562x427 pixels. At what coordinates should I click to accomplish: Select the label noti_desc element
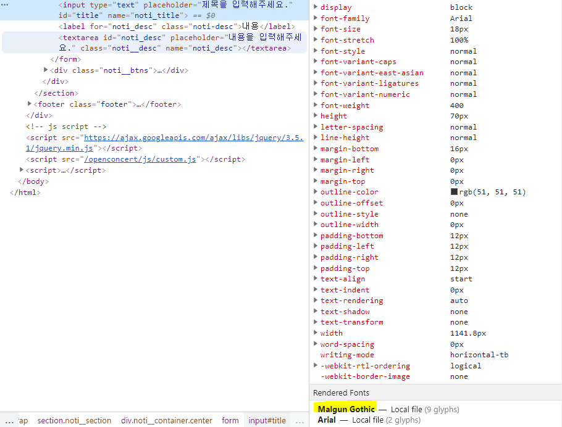(177, 27)
